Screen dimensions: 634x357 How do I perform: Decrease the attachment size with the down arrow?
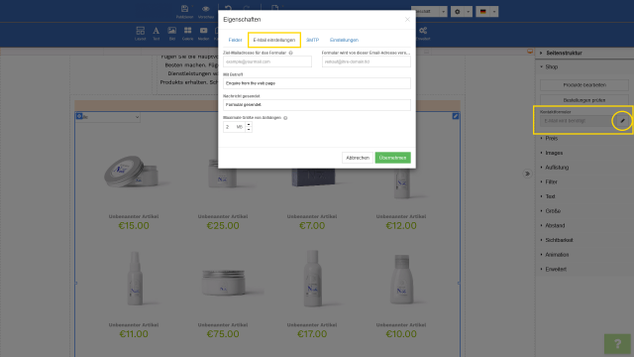(249, 130)
